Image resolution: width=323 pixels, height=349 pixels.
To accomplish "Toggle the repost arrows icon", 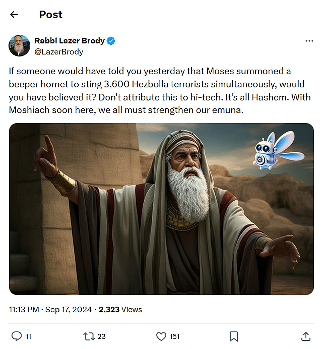I will point(89,336).
